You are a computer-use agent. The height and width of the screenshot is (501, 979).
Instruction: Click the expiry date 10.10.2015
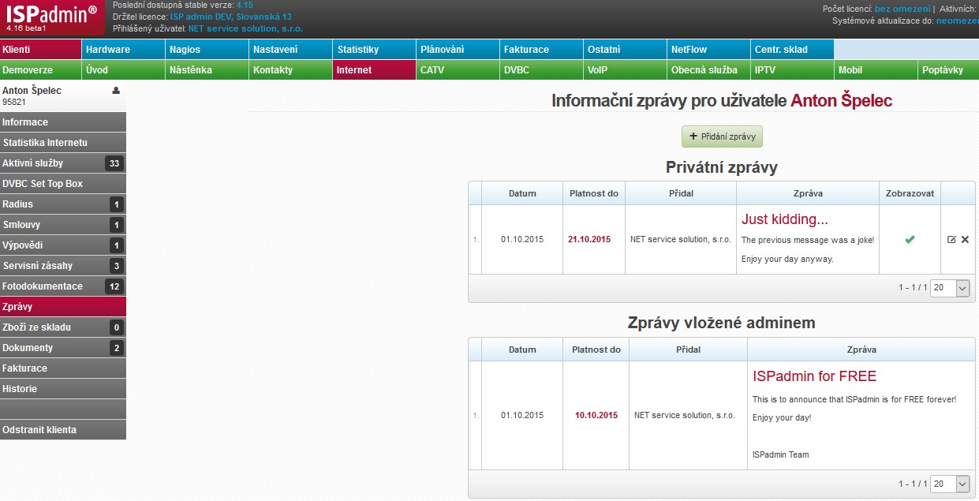596,415
